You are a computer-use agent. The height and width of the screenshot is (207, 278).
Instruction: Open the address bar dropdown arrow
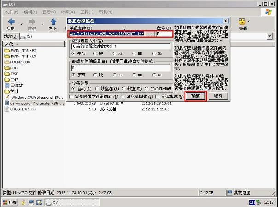point(270,36)
